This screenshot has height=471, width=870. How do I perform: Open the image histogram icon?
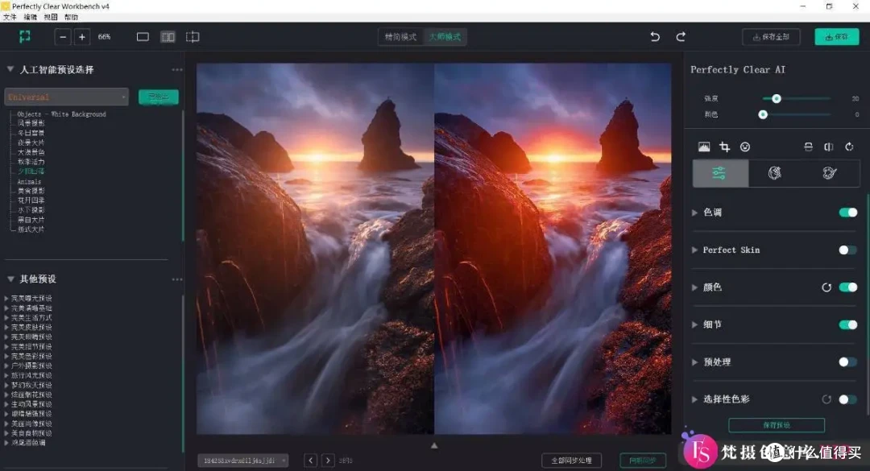tap(703, 147)
